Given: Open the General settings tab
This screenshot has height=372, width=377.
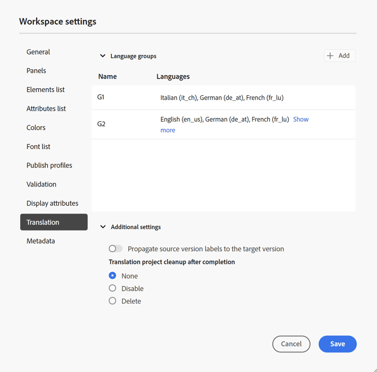Looking at the screenshot, I should 38,52.
